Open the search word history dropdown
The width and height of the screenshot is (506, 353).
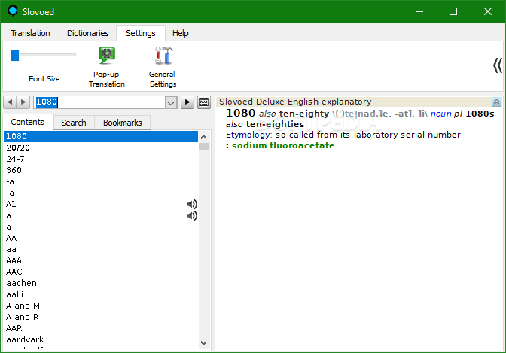[x=171, y=103]
